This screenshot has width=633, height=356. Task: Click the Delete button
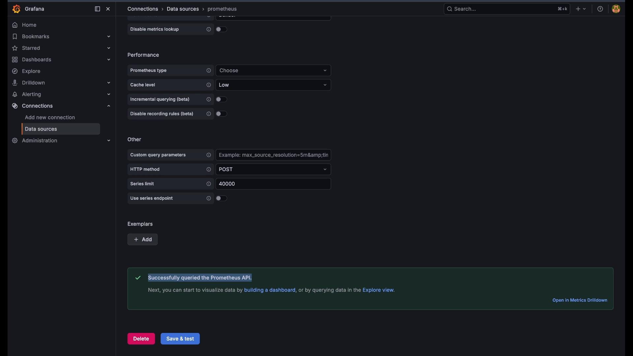tap(141, 339)
